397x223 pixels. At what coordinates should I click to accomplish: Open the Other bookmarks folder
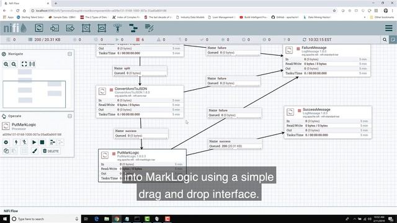[x=382, y=17]
